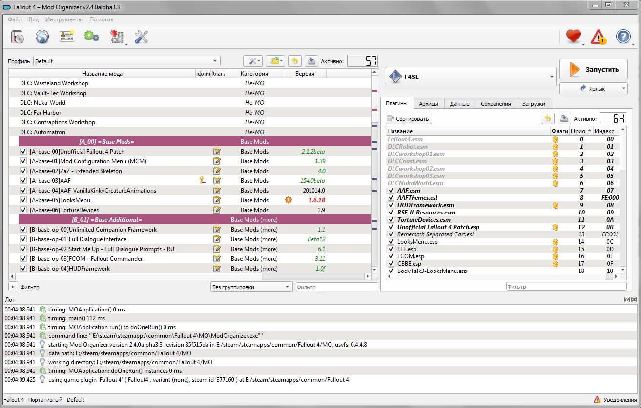Image resolution: width=641 pixels, height=408 pixels.
Task: Open the executables gears icon
Action: coord(91,37)
